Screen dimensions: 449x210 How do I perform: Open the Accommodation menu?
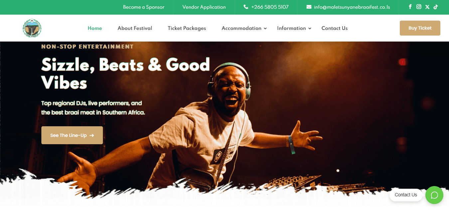[241, 28]
